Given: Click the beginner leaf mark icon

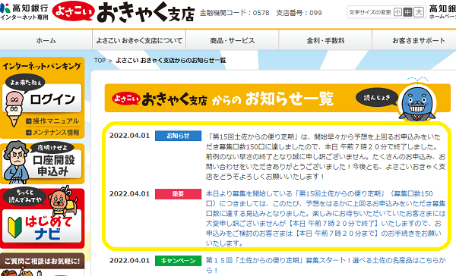Looking at the screenshot, I should pyautogui.click(x=14, y=227).
